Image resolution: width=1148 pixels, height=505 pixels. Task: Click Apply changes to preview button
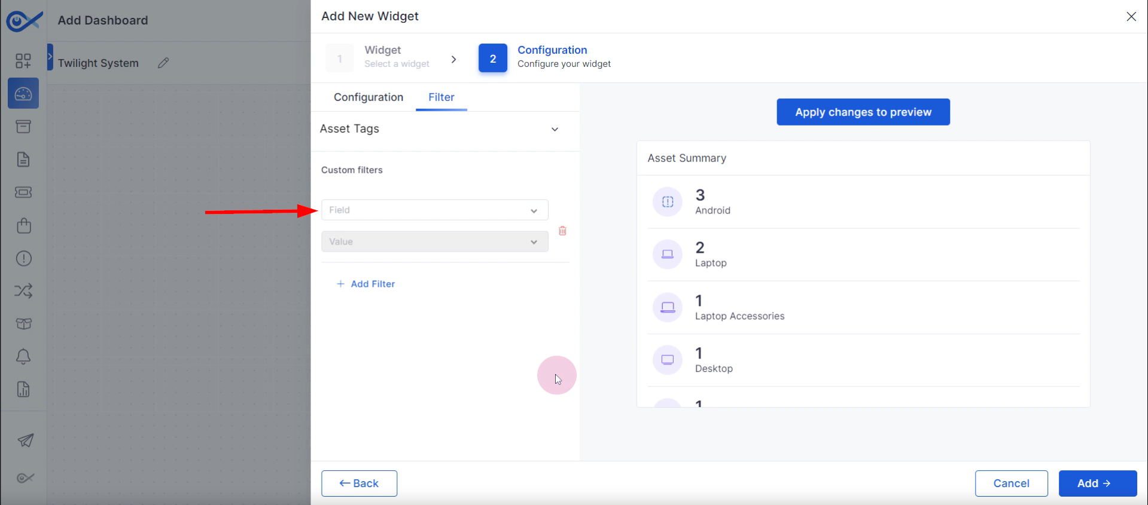click(863, 112)
